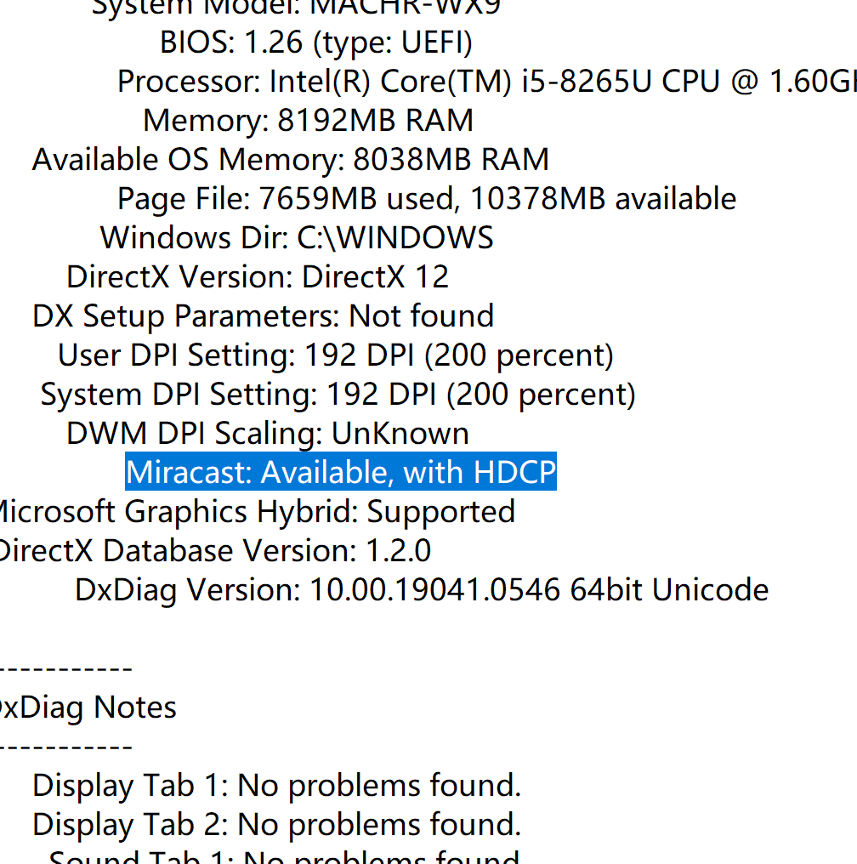Click the DX Setup Parameters: Not found line
857x864 pixels.
pyautogui.click(x=263, y=316)
